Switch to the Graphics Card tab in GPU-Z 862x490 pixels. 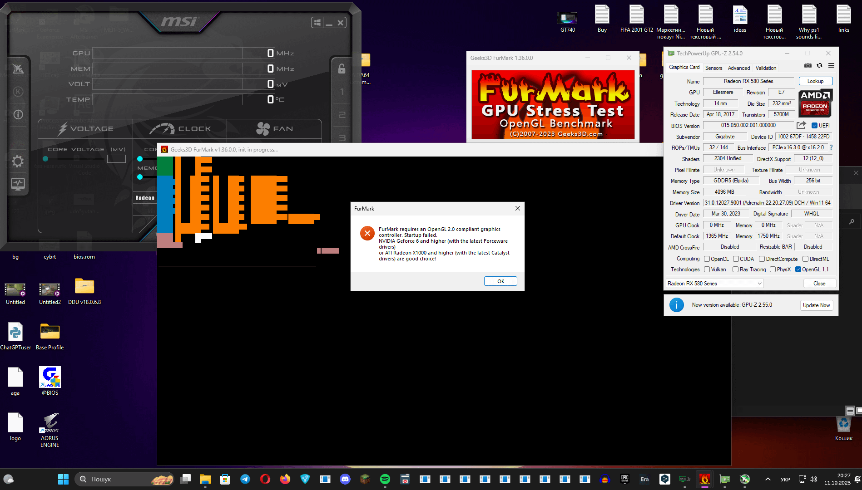pos(684,67)
